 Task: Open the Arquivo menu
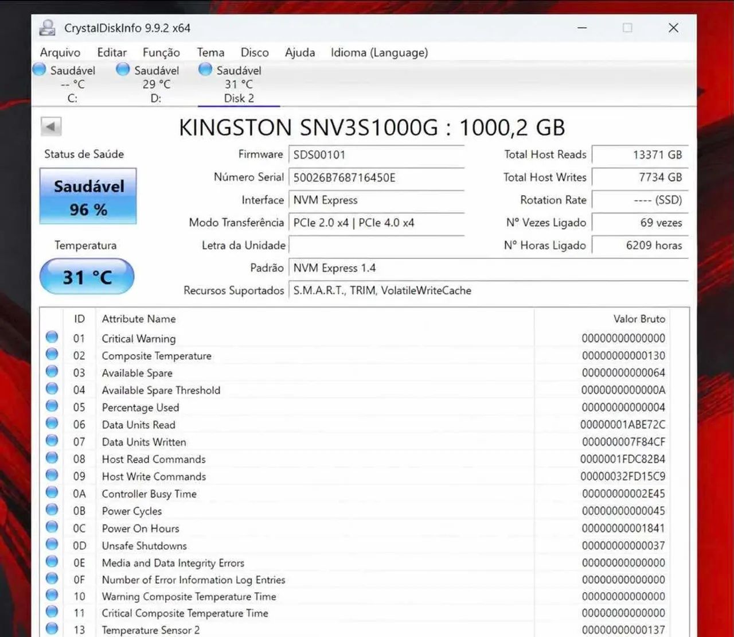pyautogui.click(x=60, y=53)
